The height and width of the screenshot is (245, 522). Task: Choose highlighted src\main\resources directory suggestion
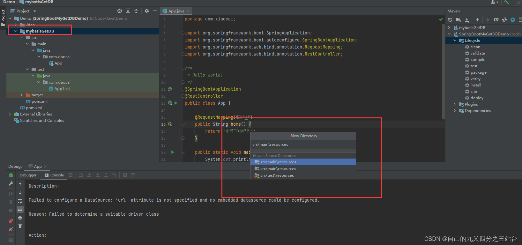click(x=303, y=162)
